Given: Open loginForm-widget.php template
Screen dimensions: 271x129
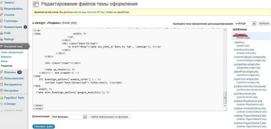Looking at the screenshot, I should point(246,79).
